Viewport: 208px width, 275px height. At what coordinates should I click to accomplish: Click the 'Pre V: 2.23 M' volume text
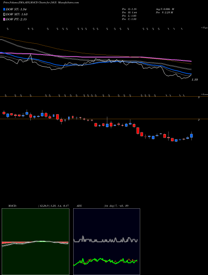click(164, 12)
